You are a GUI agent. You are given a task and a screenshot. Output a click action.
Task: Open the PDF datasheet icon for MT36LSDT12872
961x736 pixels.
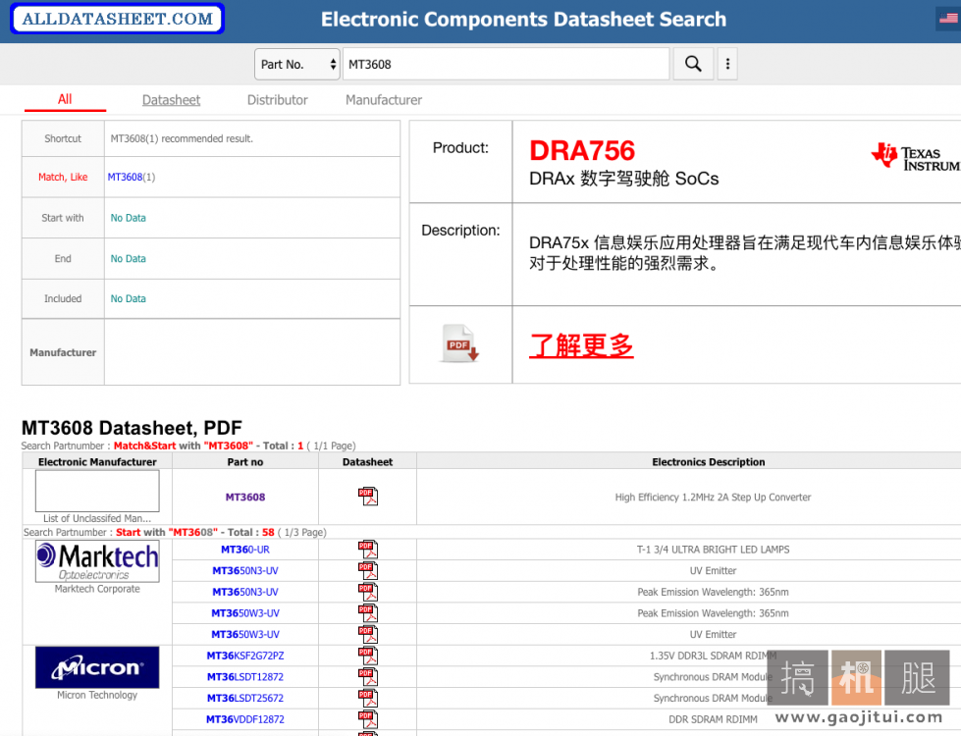pyautogui.click(x=368, y=676)
